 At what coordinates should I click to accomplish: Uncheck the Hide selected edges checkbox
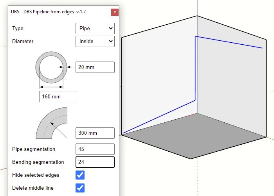pos(80,175)
